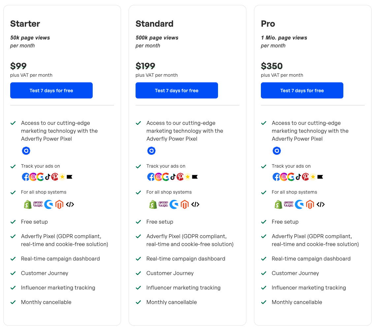The width and height of the screenshot is (376, 332).
Task: Click the custom code icon in the Pro plan
Action: pyautogui.click(x=321, y=205)
